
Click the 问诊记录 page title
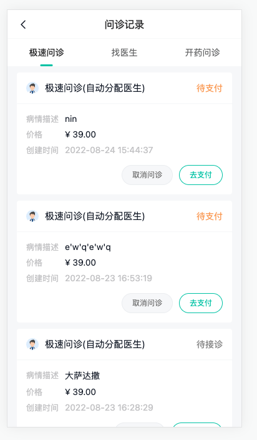point(124,25)
